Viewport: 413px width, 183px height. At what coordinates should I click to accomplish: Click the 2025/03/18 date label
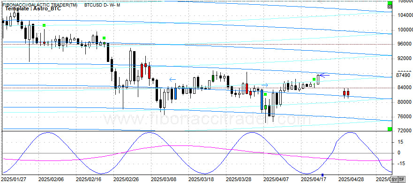(201, 179)
